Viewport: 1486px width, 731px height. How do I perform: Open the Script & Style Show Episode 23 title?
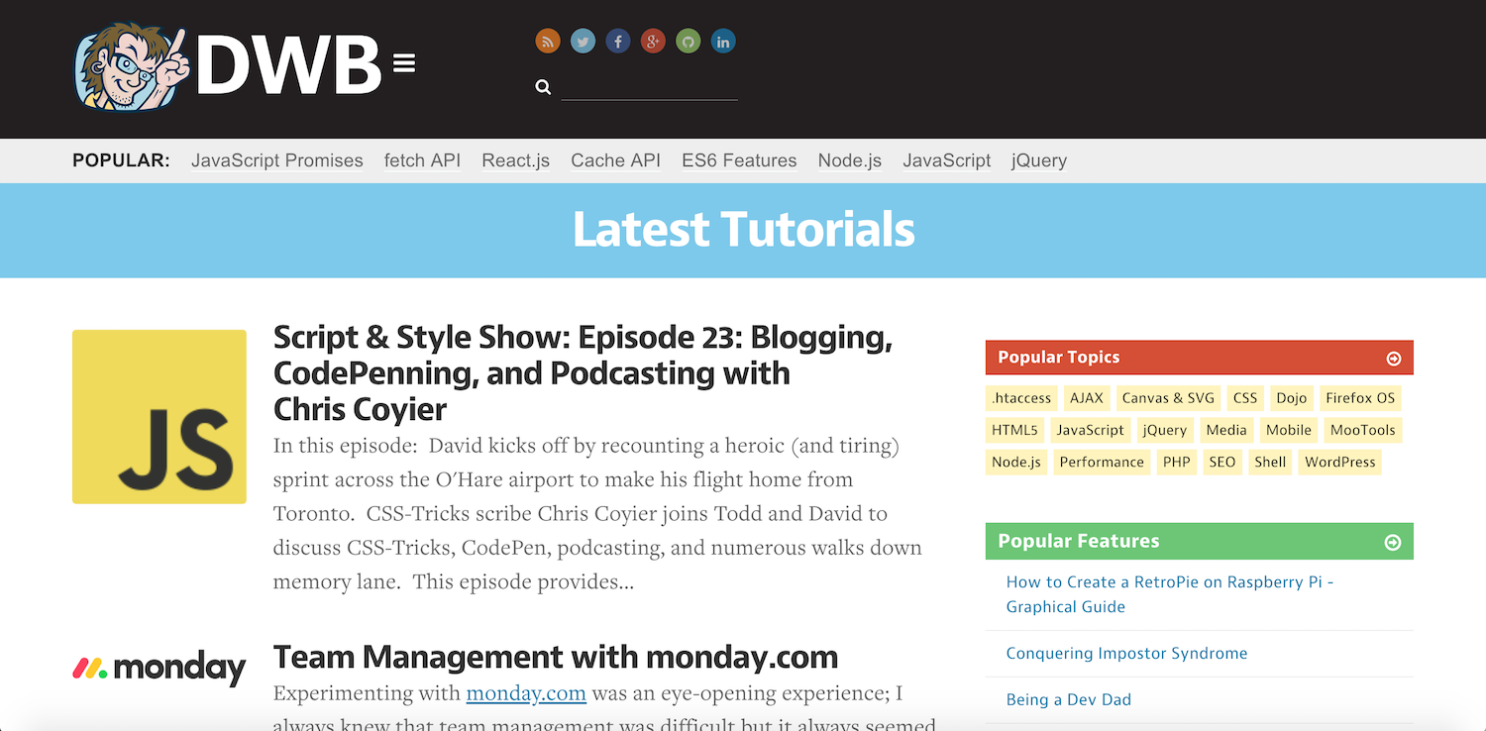583,373
